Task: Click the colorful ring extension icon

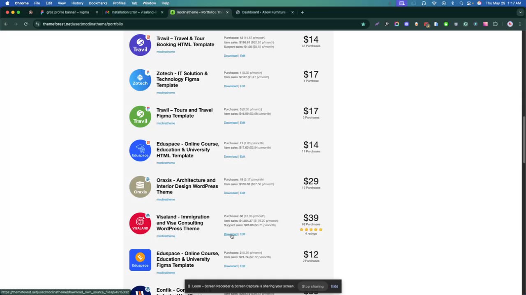Action: (x=397, y=24)
